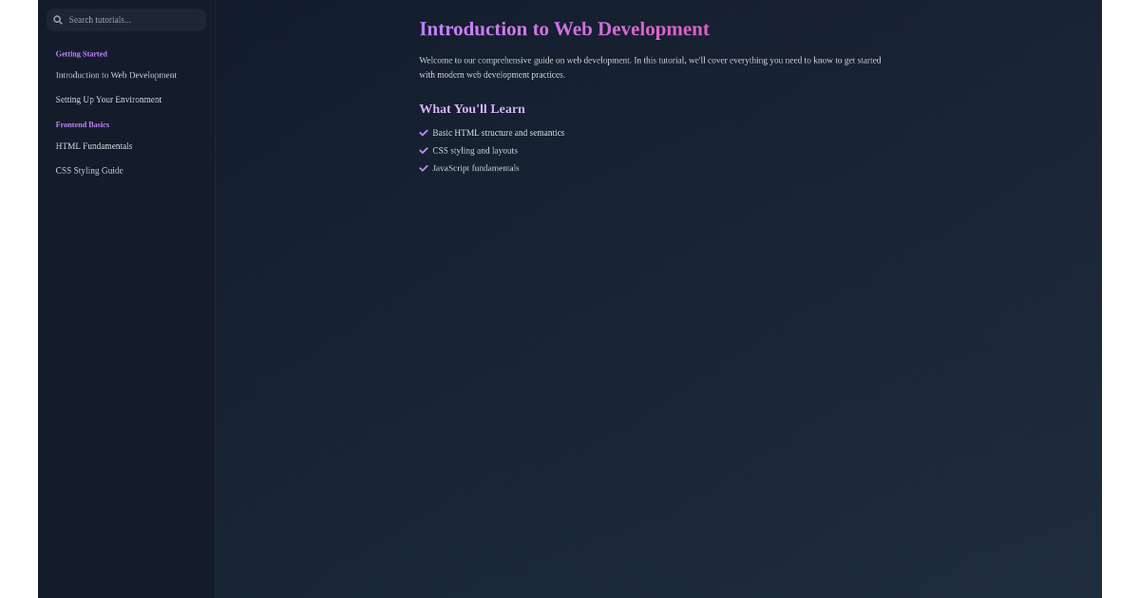
Task: Click the checkmark beside JavaScript fundamentals
Action: [424, 168]
